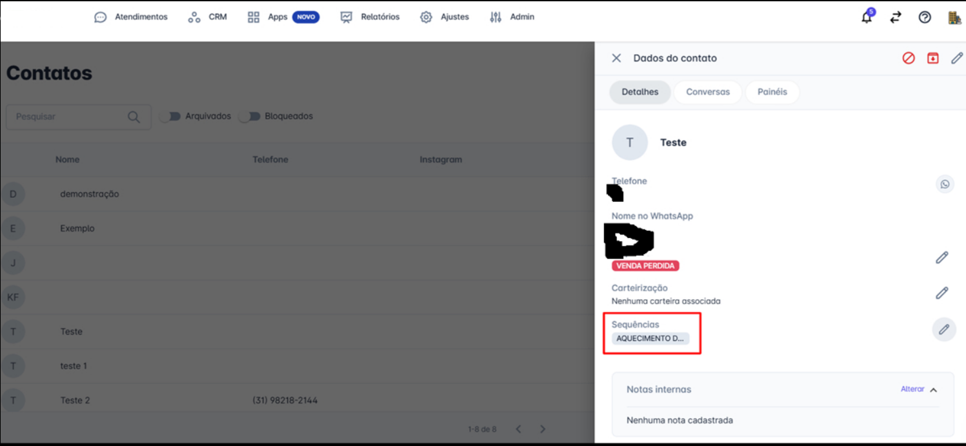Click the red block contact icon

point(909,58)
